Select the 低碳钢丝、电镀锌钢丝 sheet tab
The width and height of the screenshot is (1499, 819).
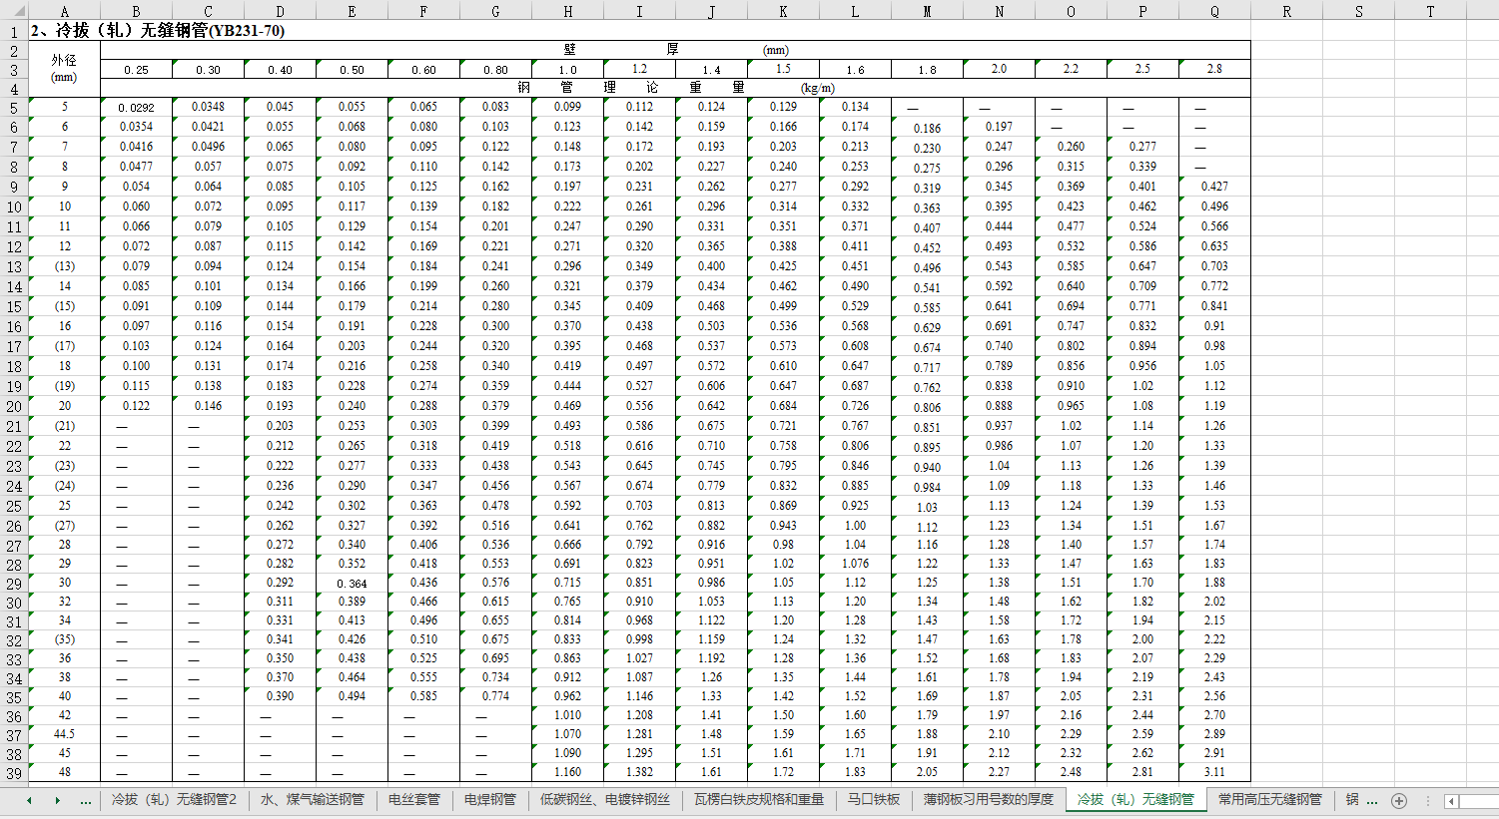click(x=604, y=800)
